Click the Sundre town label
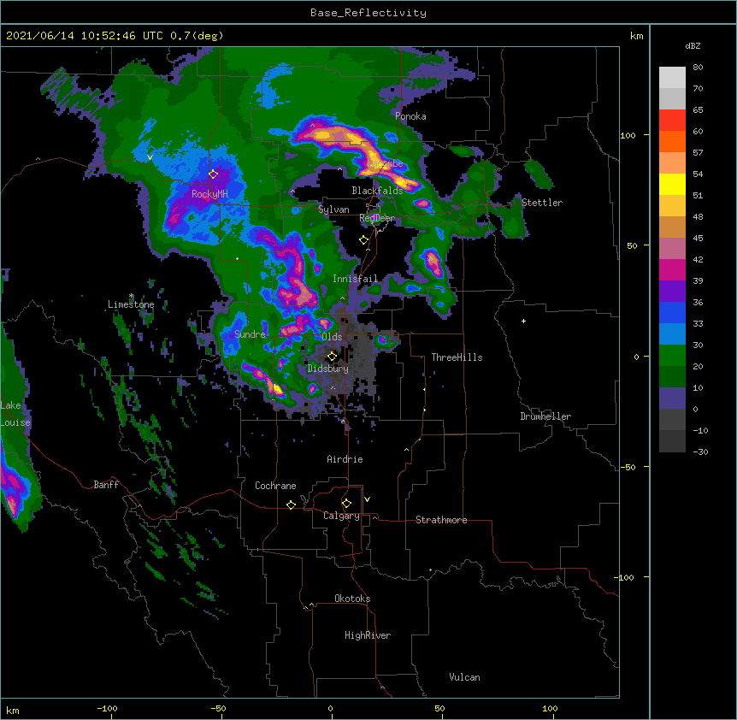The height and width of the screenshot is (720, 737). click(x=250, y=334)
